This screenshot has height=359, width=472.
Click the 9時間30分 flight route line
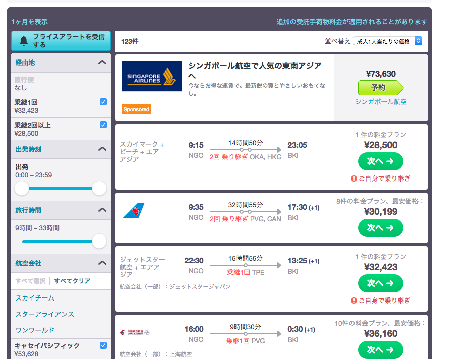coord(246,334)
